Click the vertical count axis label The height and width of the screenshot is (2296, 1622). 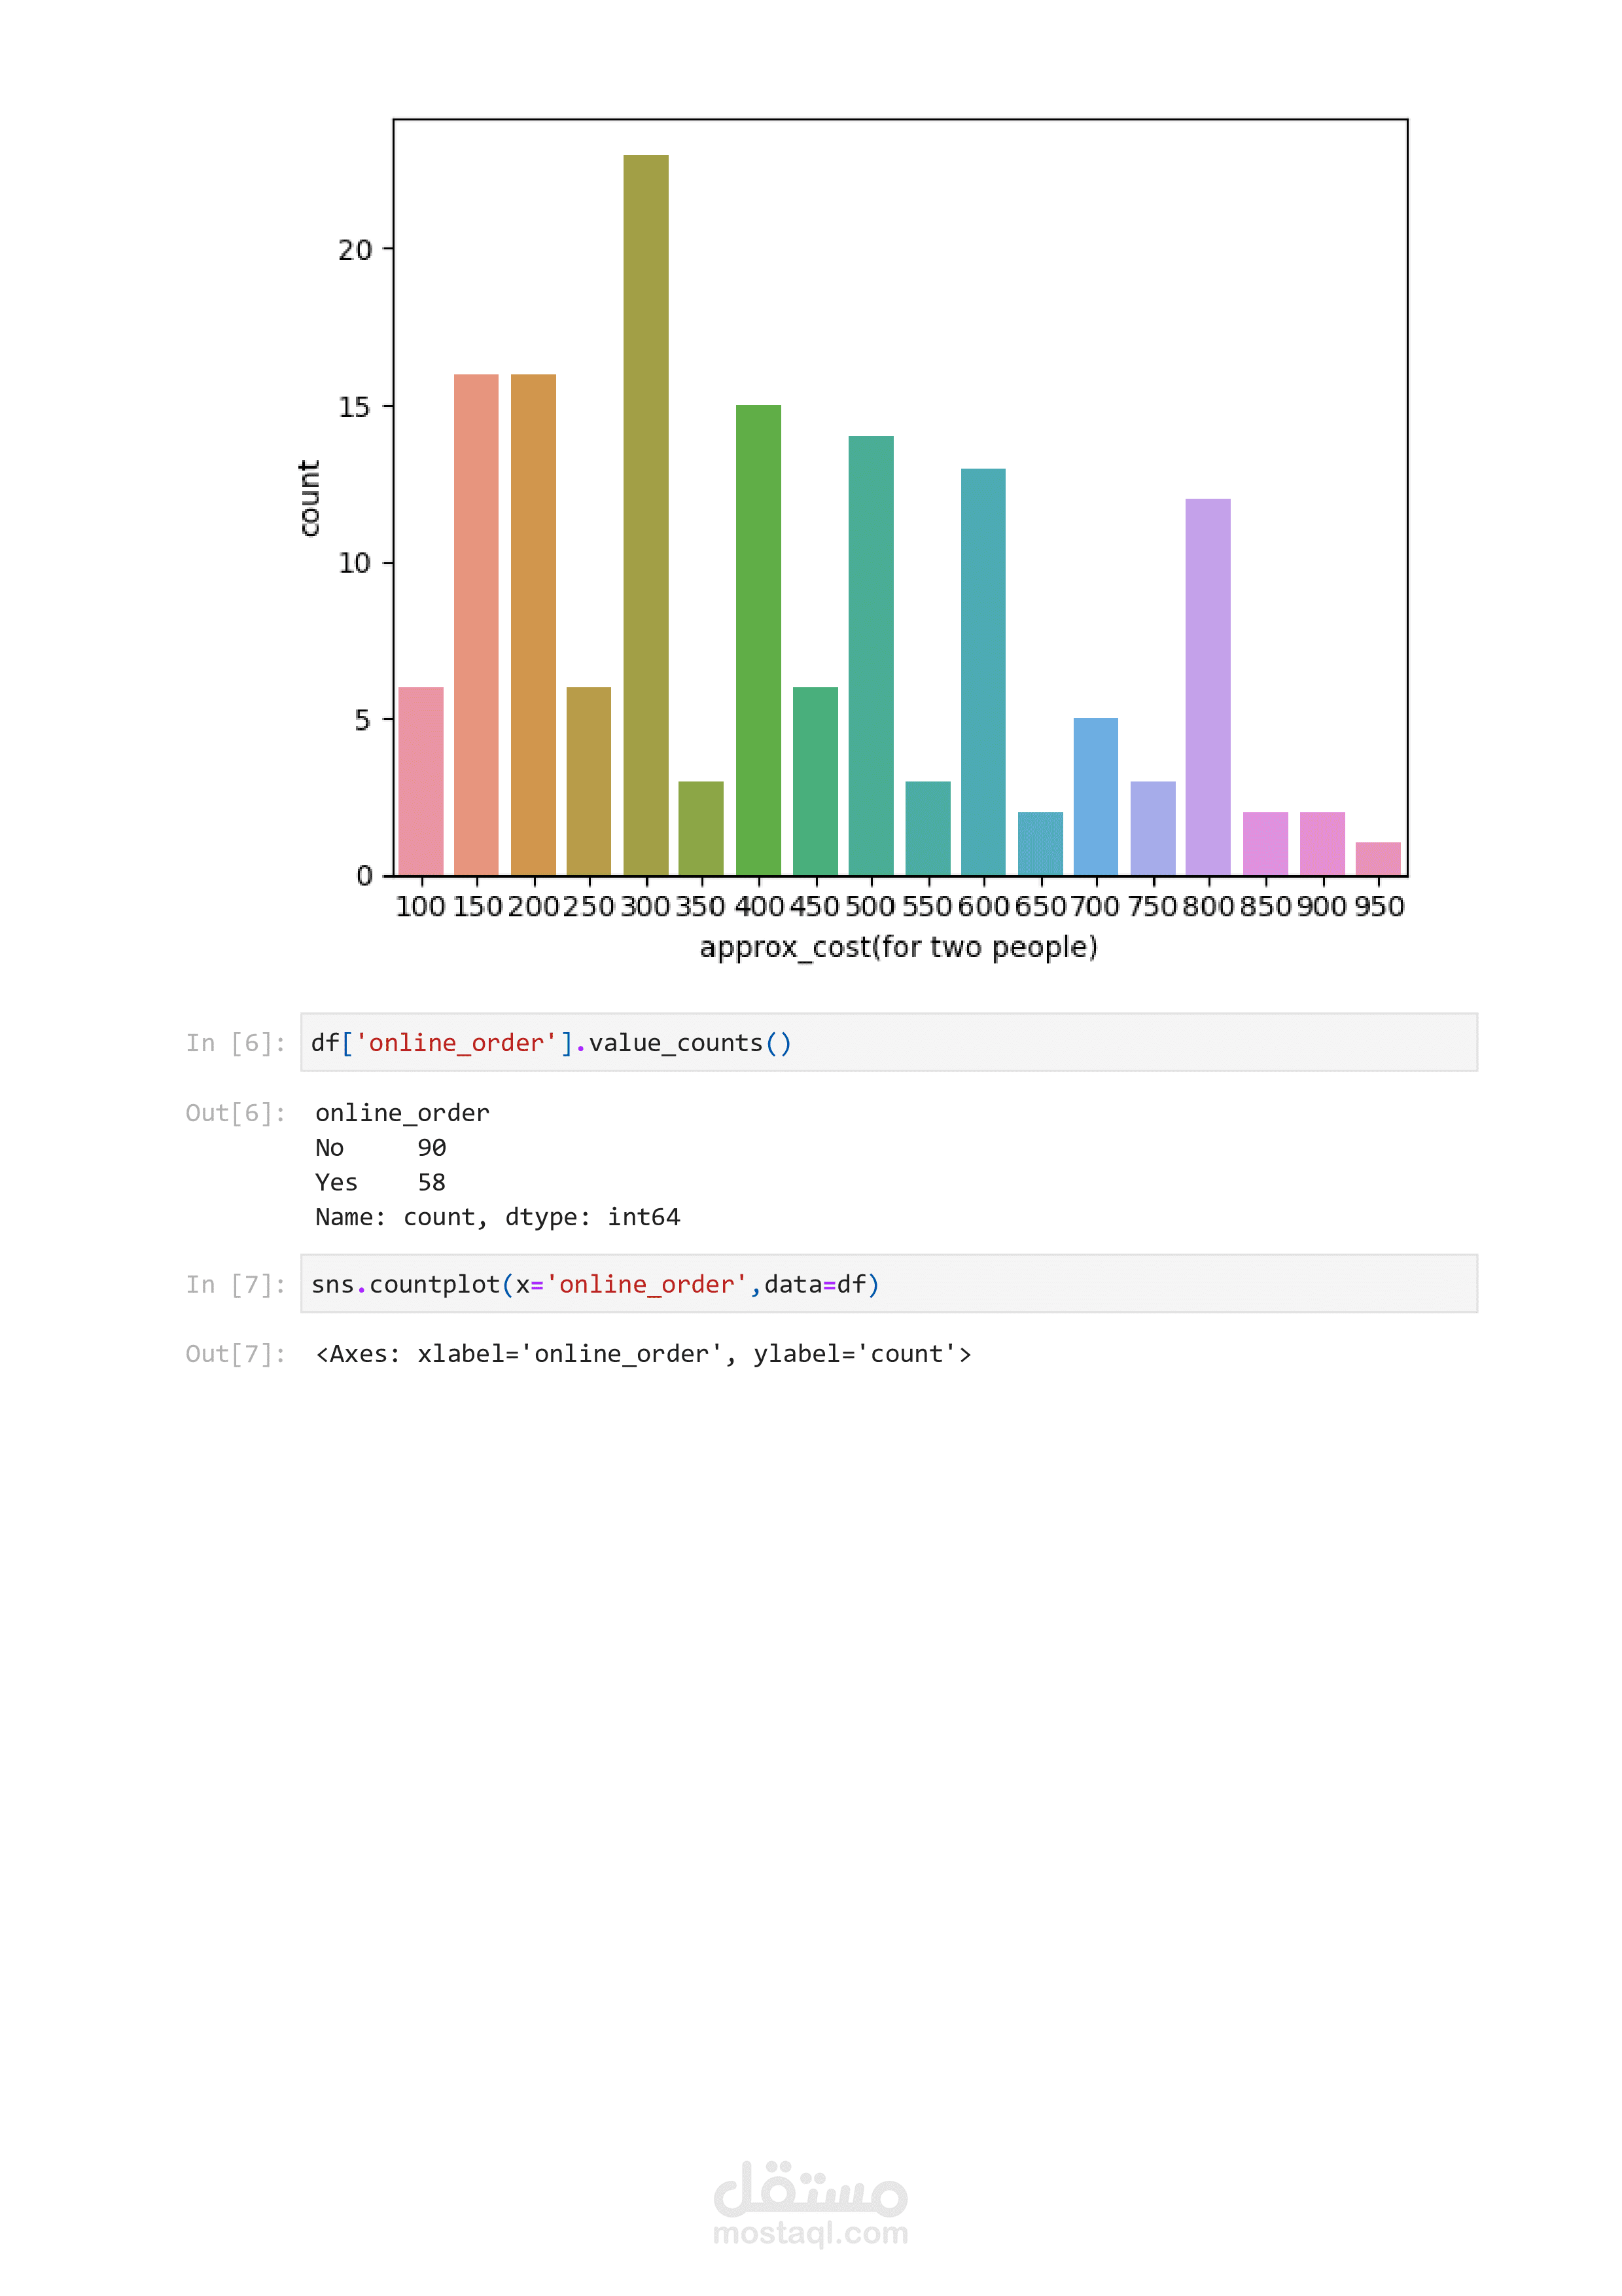[309, 498]
